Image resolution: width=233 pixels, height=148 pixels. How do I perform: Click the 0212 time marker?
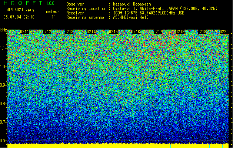(47, 32)
